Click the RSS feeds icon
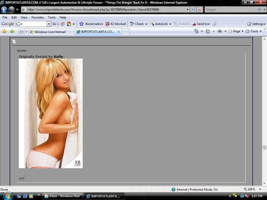Viewport: 267px width, 200px height. click(x=208, y=31)
